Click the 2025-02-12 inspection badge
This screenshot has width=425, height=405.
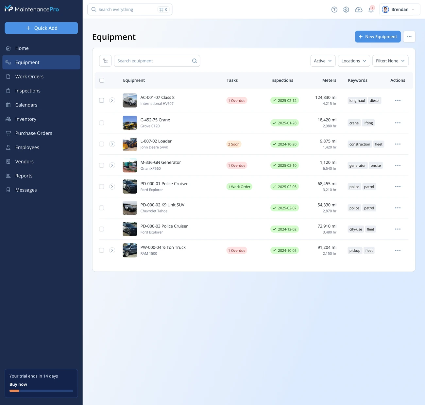284,100
